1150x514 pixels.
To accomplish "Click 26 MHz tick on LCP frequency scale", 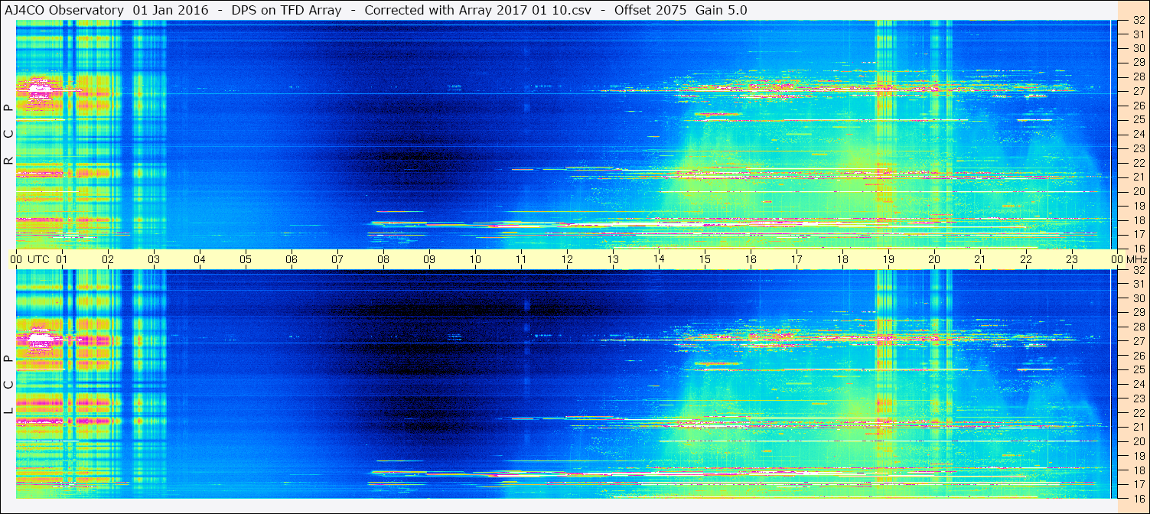I will coord(1138,356).
